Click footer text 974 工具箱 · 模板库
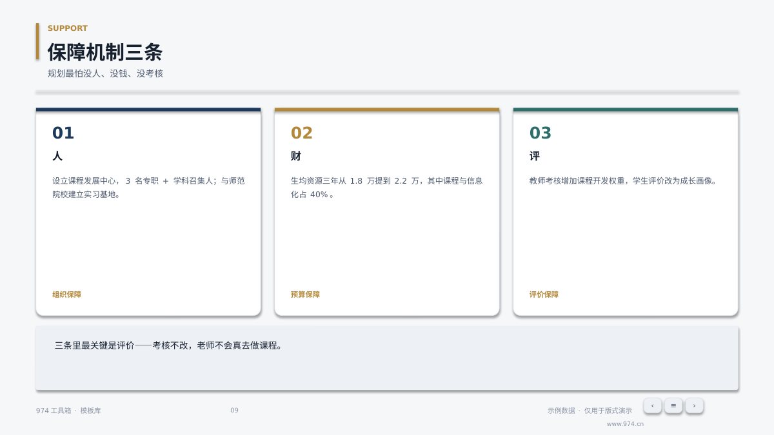 click(x=68, y=411)
